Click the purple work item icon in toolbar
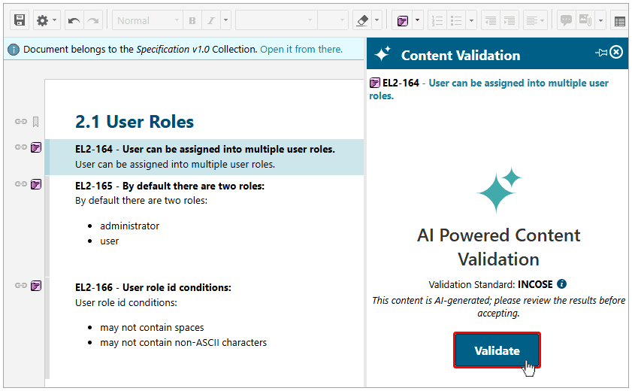The image size is (632, 391). (403, 20)
